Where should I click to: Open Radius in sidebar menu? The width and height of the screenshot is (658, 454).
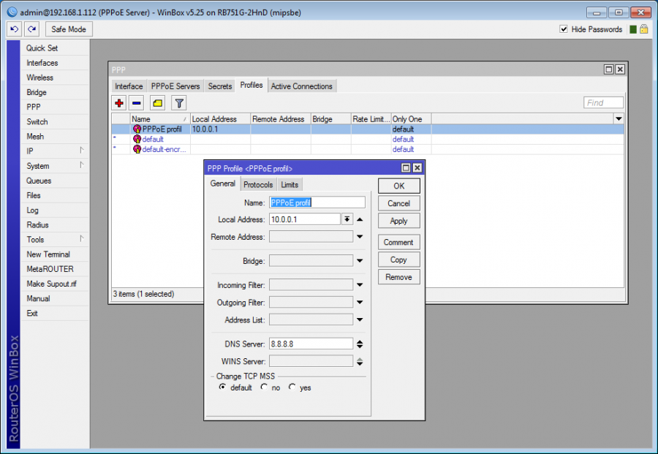[55, 225]
